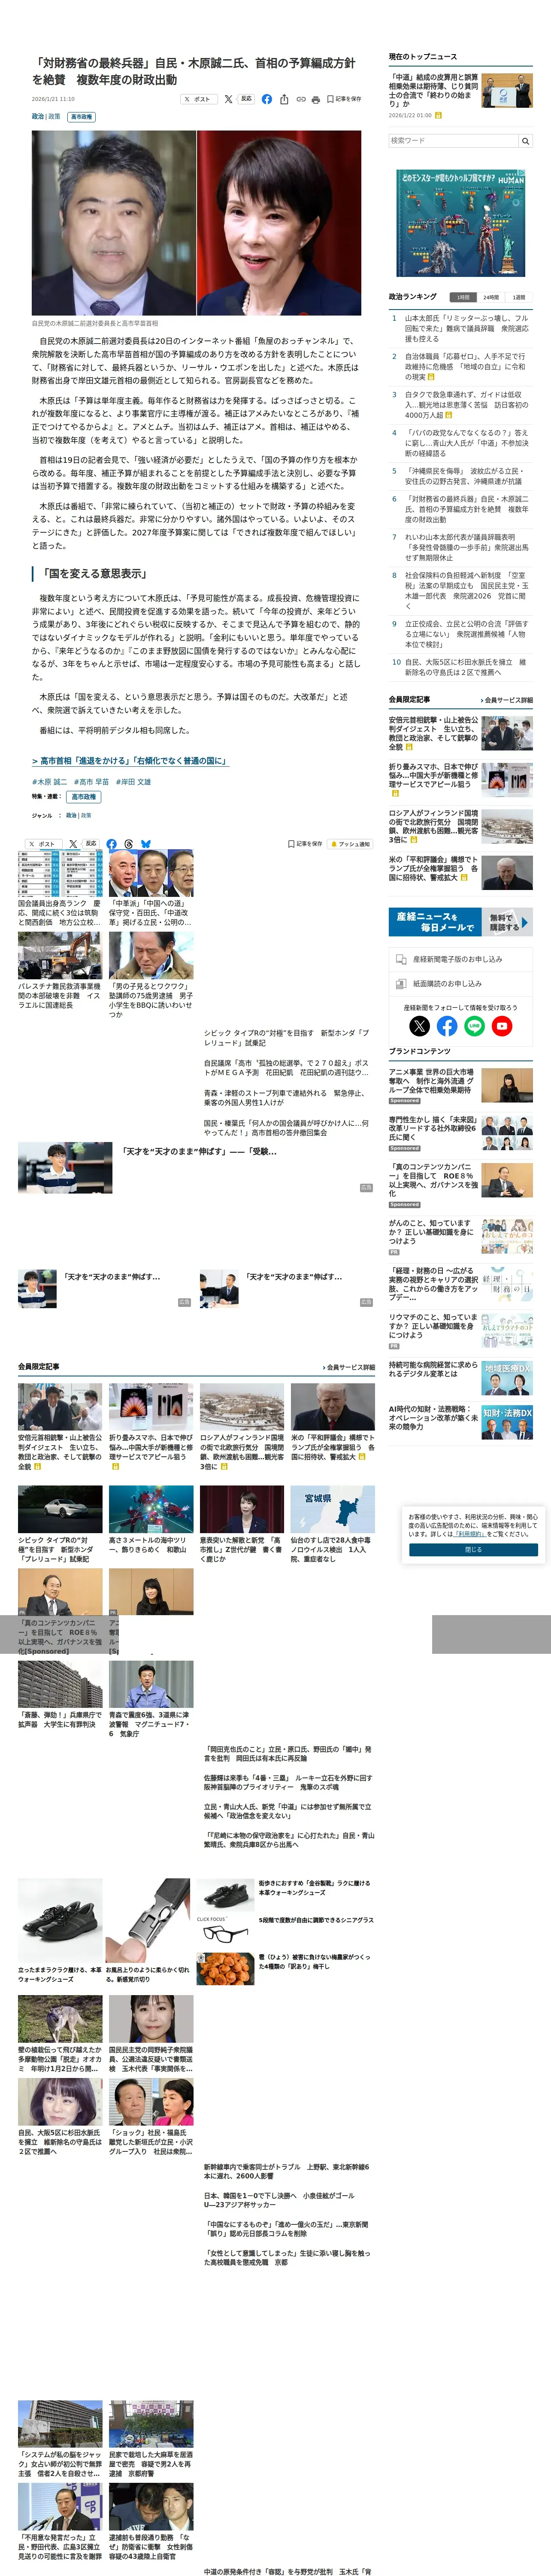Open the 政治 category link under the headline
The height and width of the screenshot is (2576, 551).
tap(38, 117)
